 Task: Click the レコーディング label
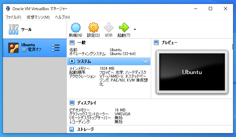pyautogui.click(x=80, y=122)
